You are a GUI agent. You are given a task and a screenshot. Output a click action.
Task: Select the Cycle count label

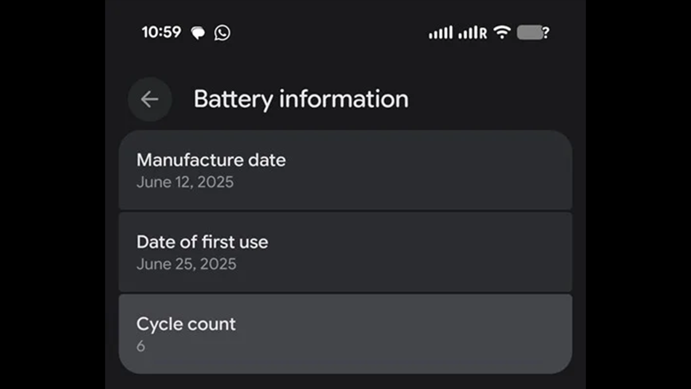pos(186,324)
